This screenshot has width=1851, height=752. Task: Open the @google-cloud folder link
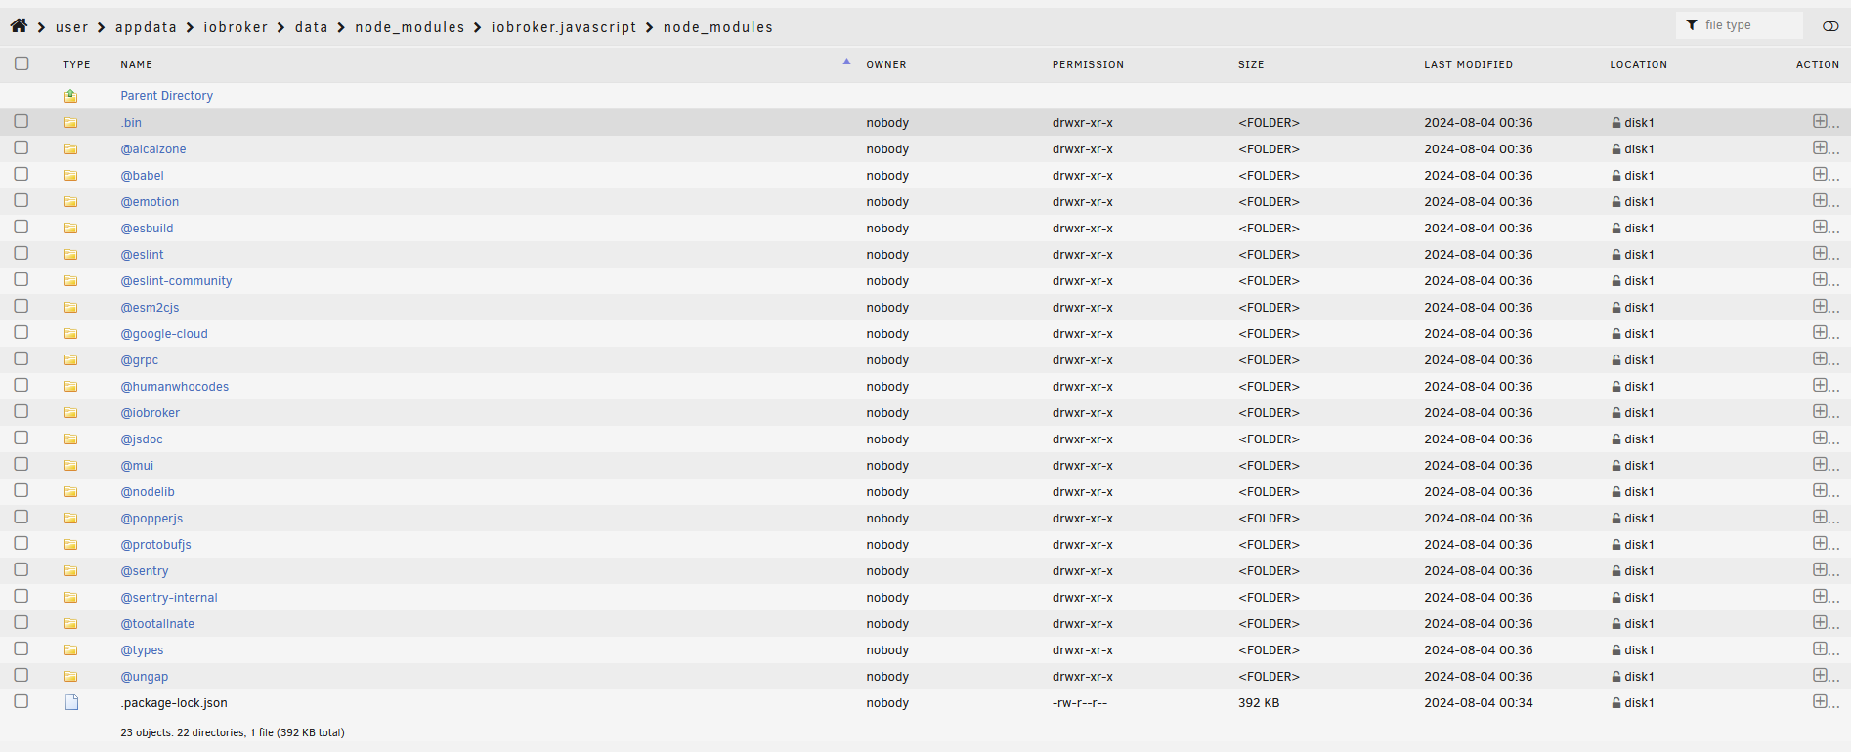(x=164, y=334)
